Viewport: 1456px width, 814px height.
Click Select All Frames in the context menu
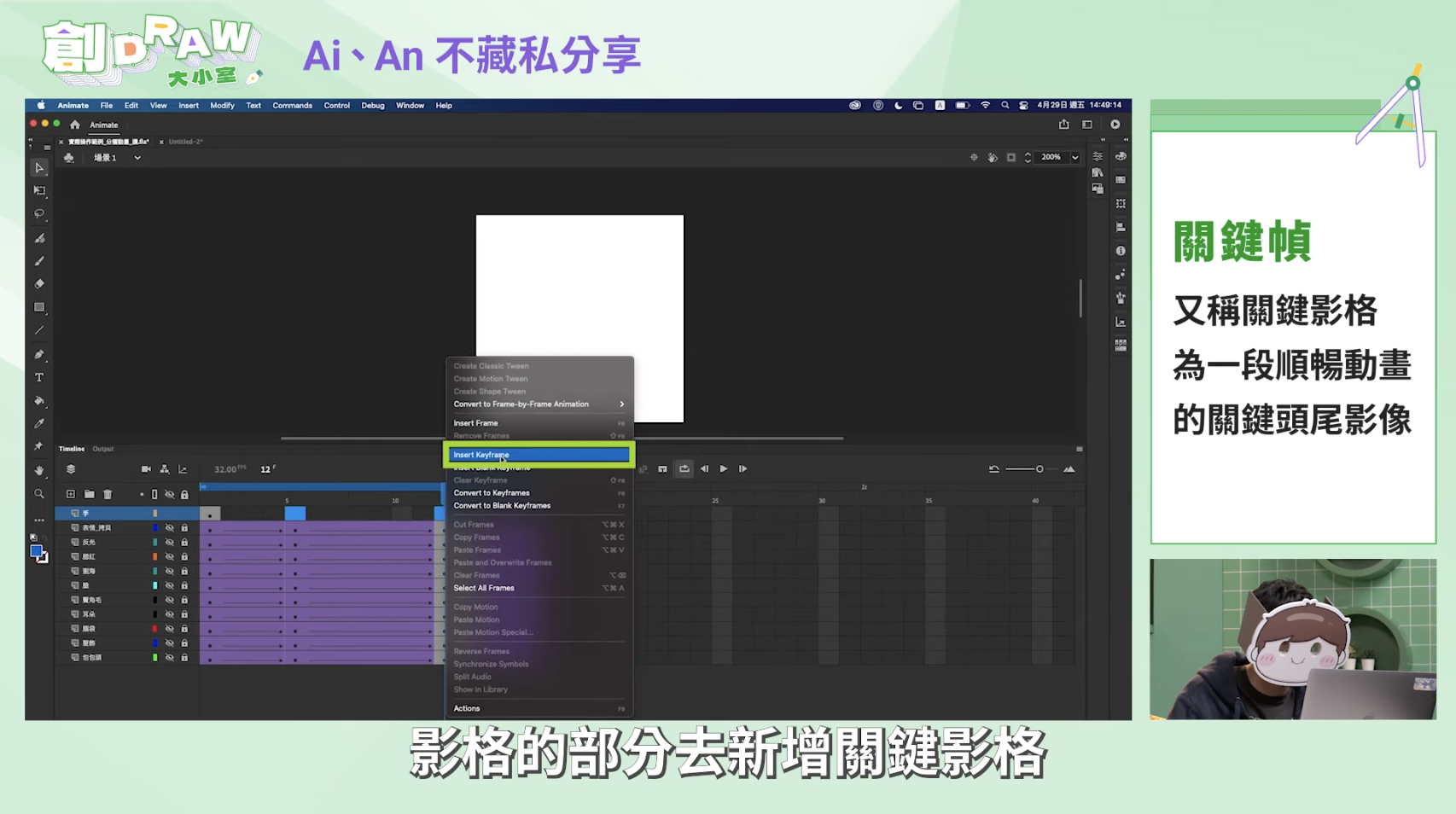pos(483,588)
